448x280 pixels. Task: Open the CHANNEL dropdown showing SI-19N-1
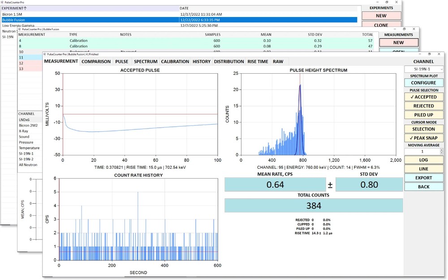423,69
